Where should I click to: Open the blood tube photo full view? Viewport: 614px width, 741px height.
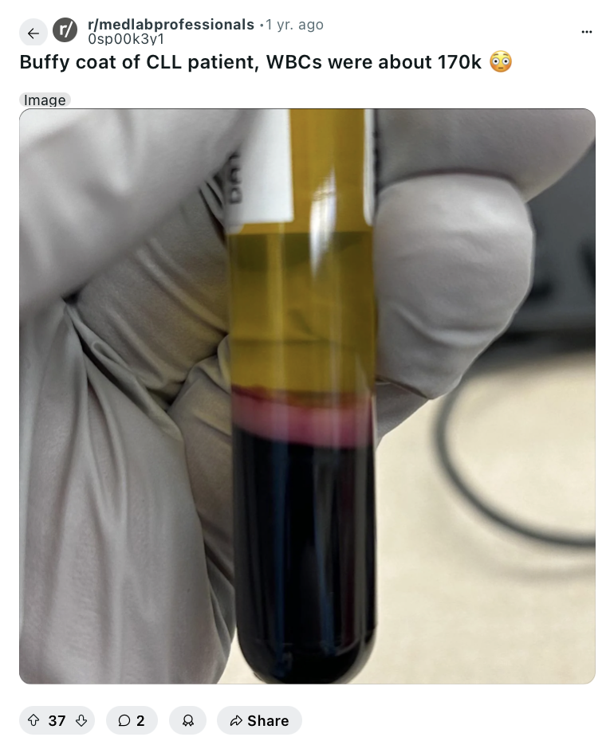click(307, 396)
